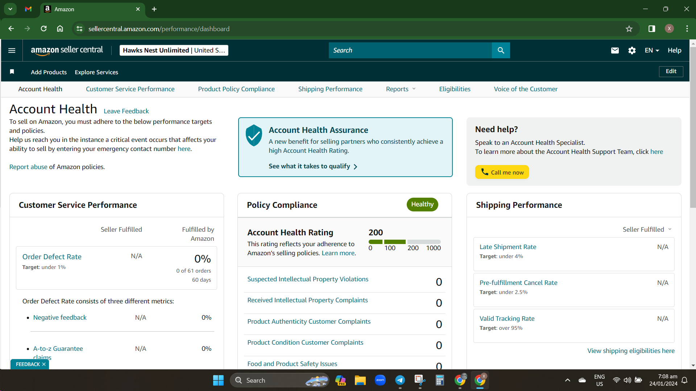
Task: Open the Chrome profile avatar
Action: tap(669, 29)
